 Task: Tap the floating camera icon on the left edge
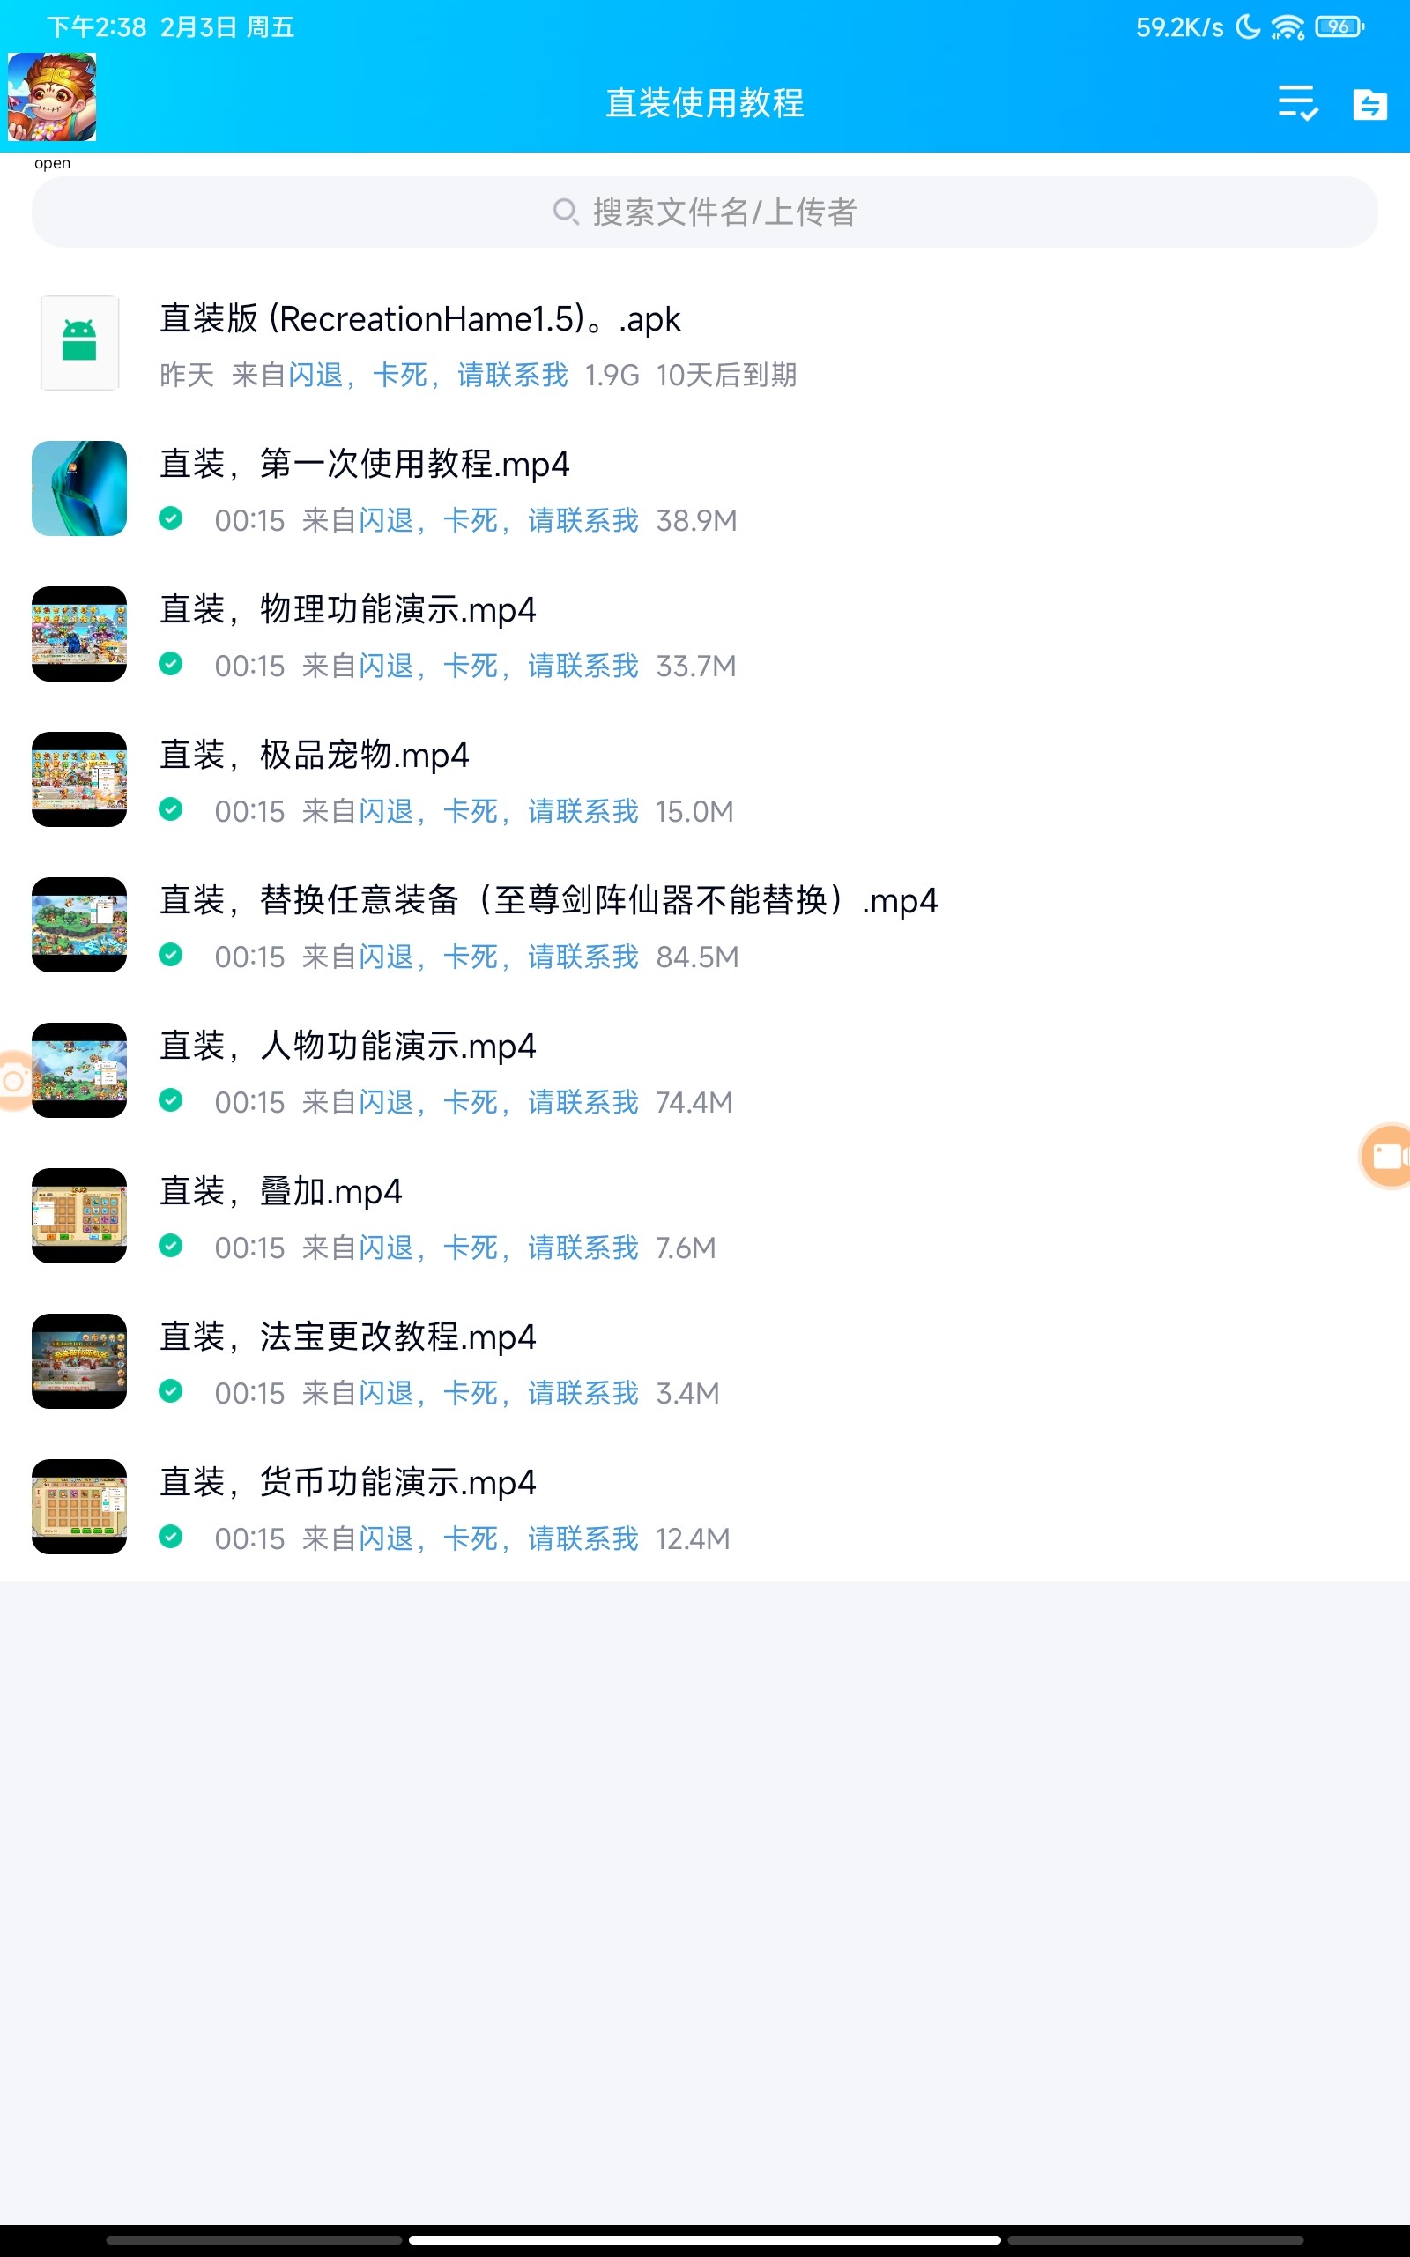(x=15, y=1080)
